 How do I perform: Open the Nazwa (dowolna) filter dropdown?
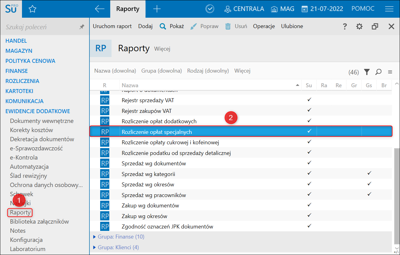coord(115,71)
